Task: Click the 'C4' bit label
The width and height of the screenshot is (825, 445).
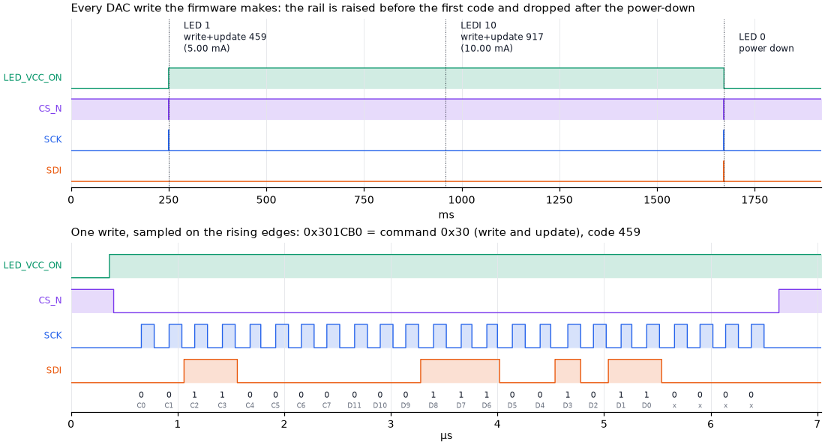Action: tap(250, 405)
